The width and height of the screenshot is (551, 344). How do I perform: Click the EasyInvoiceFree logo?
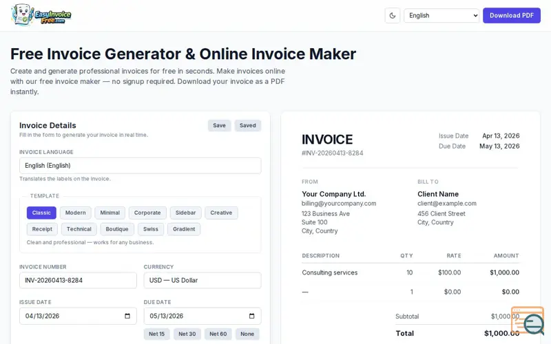click(x=41, y=15)
